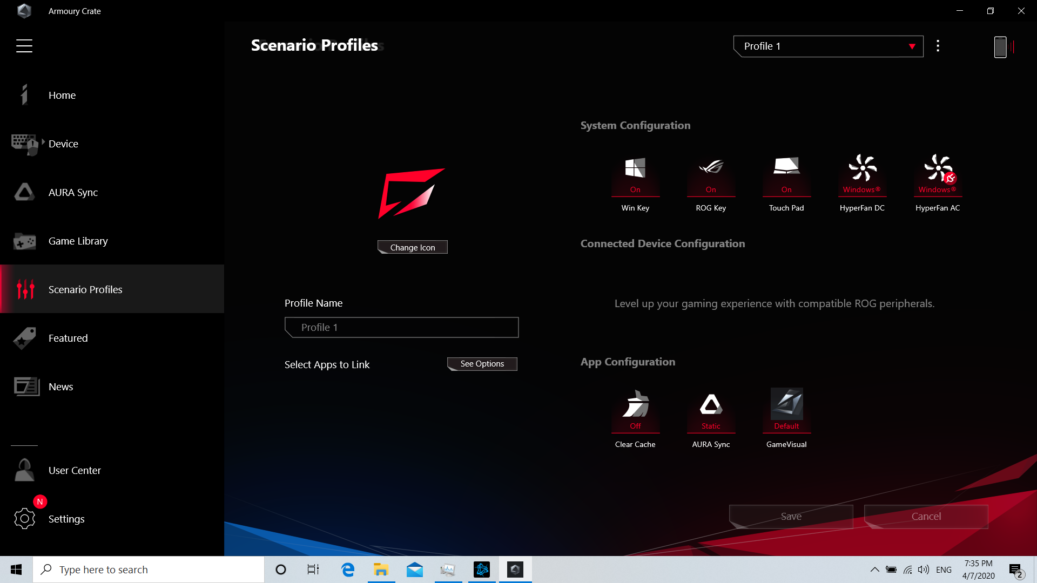
Task: Open the Featured page
Action: 112,338
